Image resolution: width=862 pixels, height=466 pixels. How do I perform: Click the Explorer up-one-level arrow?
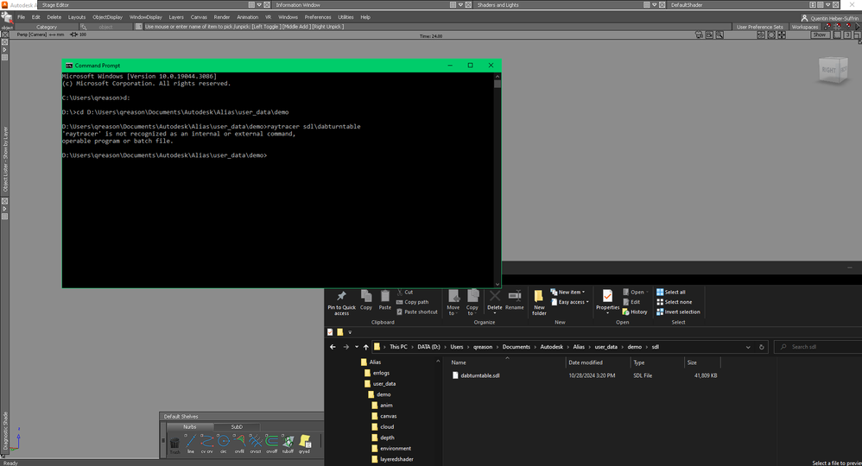365,347
